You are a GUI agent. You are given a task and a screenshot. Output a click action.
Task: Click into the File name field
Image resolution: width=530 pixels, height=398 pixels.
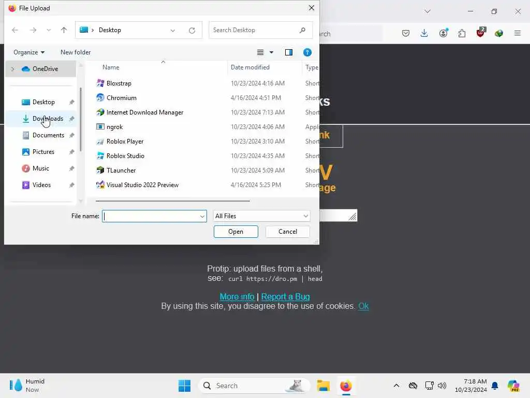point(151,216)
